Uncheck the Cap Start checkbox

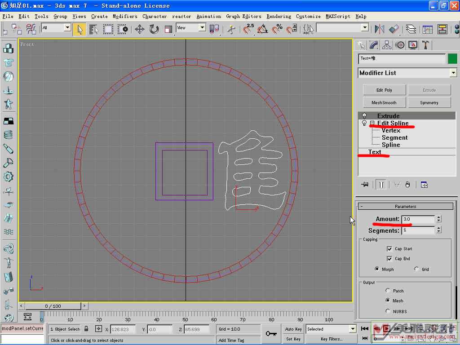389,248
